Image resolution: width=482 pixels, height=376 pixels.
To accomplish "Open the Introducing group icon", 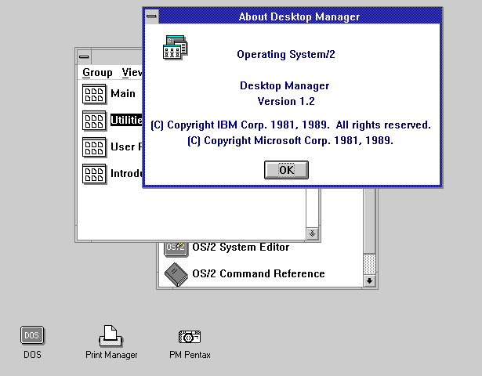I will [x=94, y=173].
